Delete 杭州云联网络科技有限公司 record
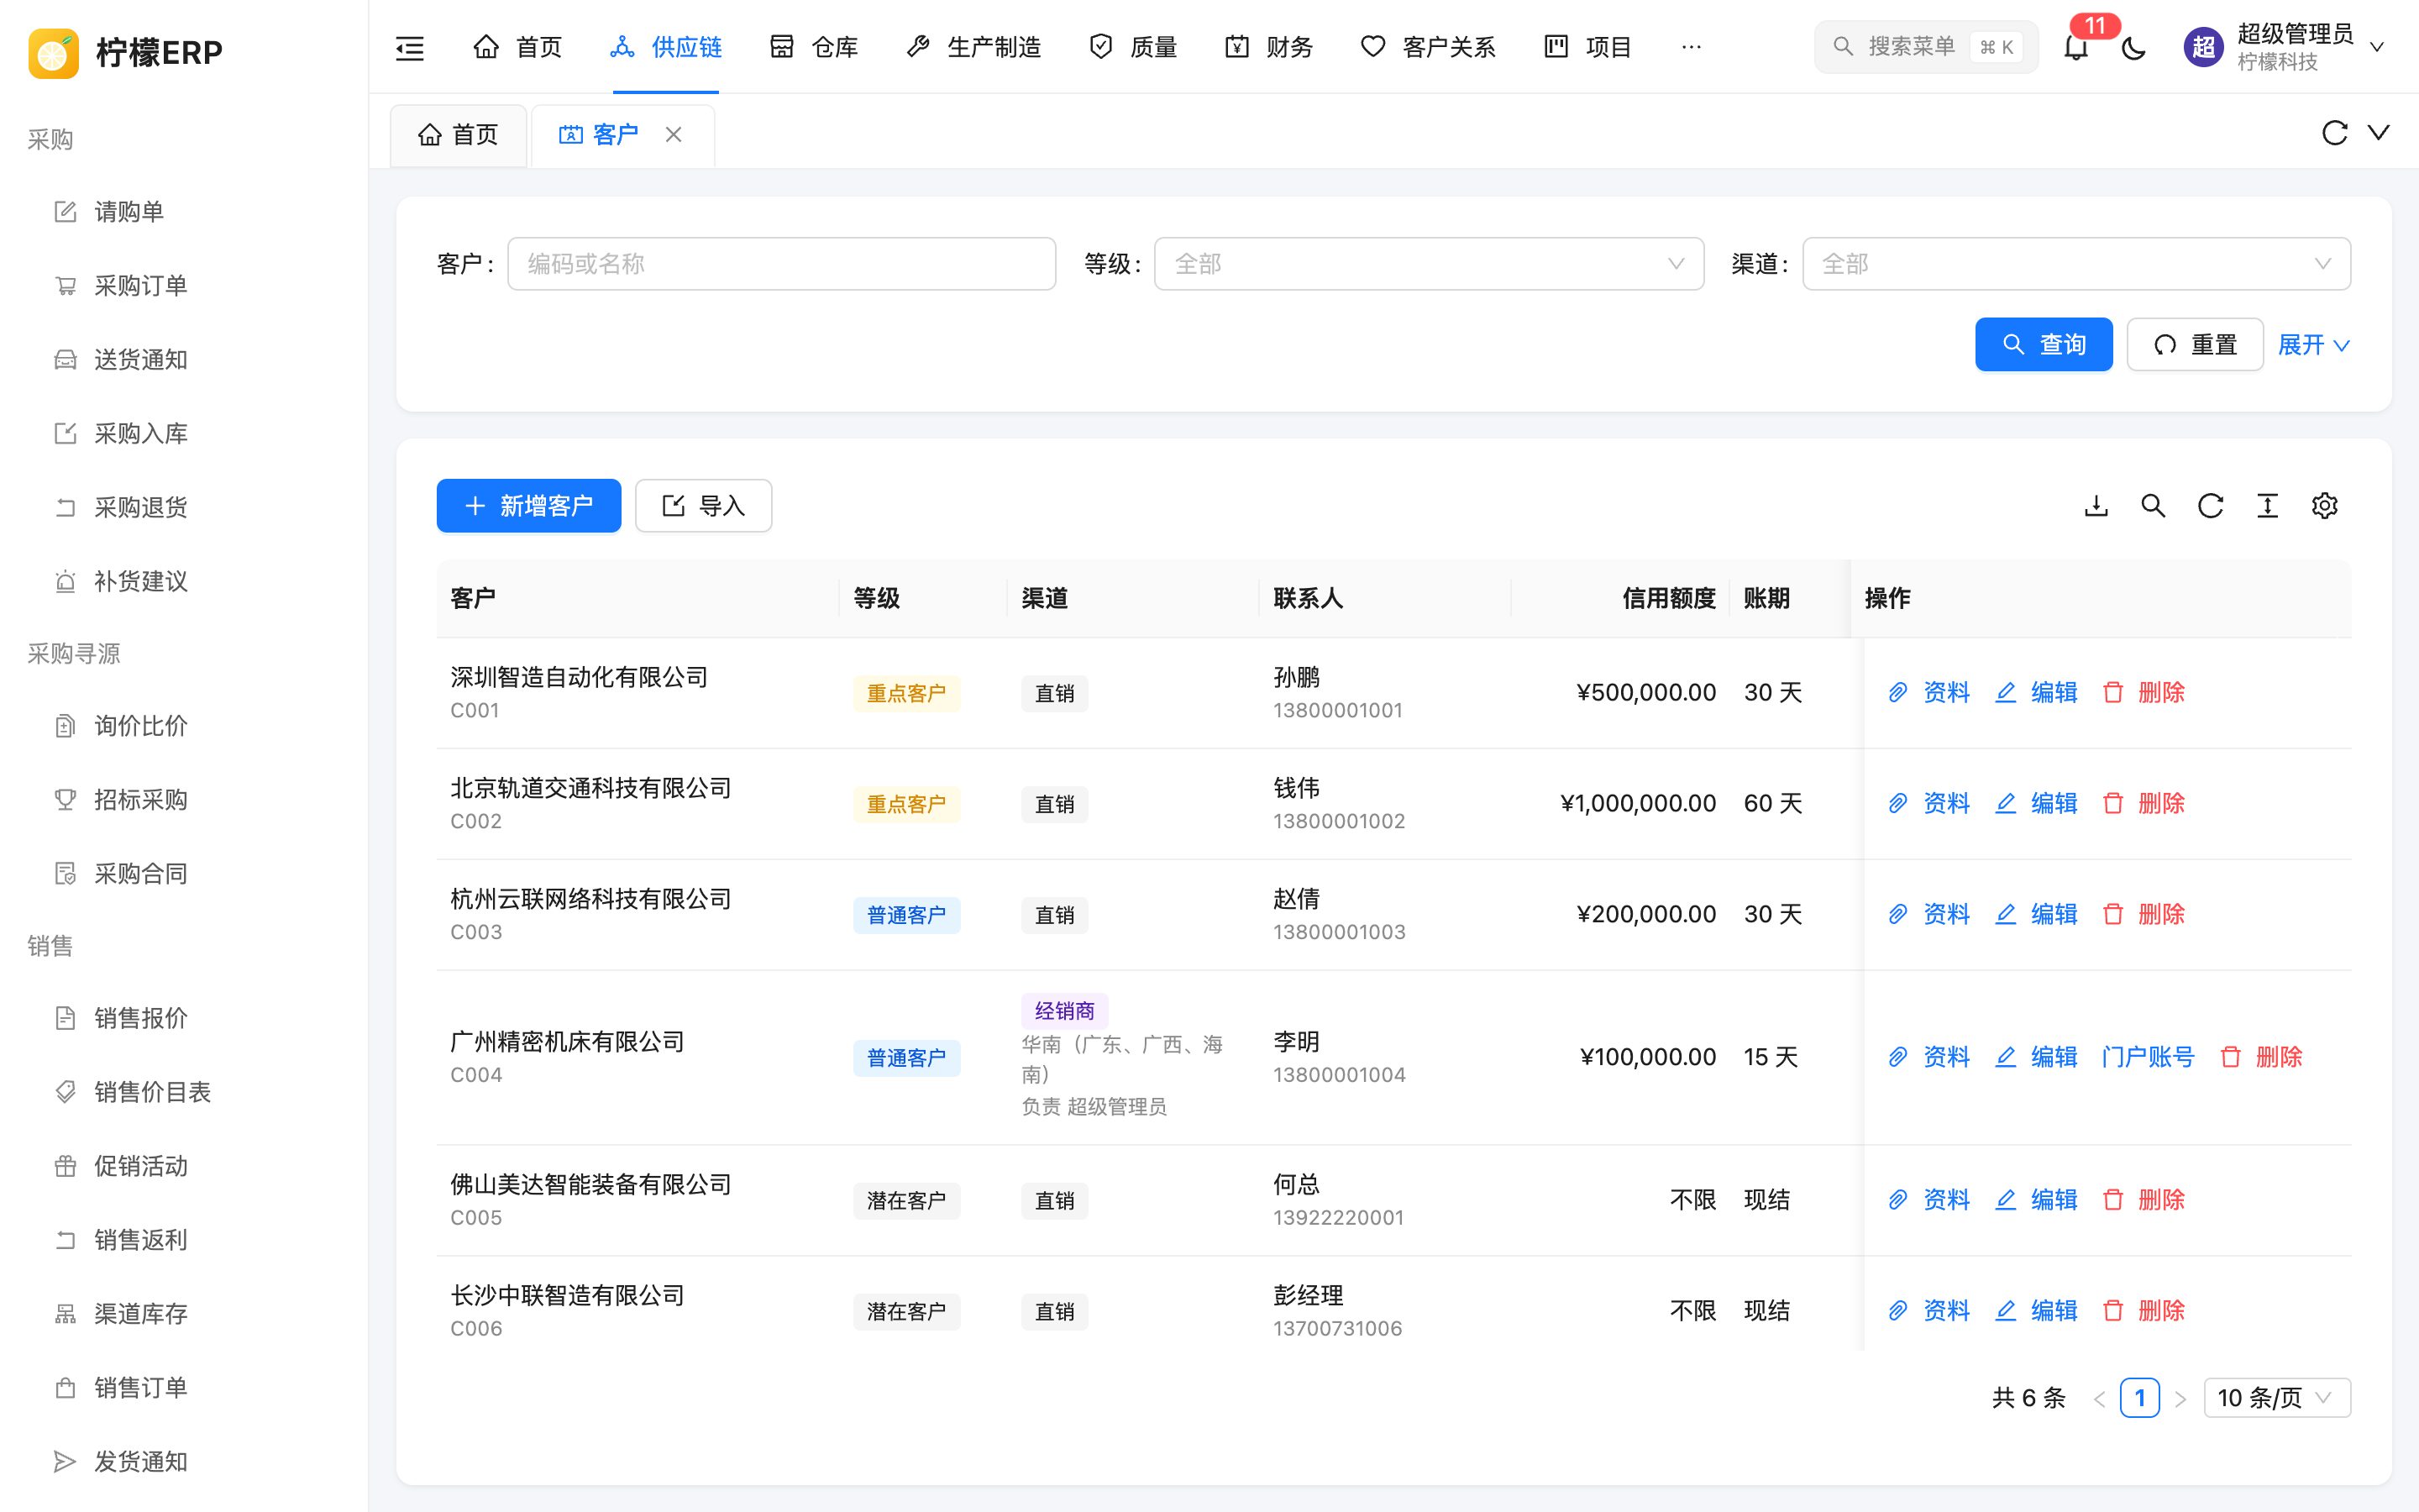Screen dimensions: 2419x1512 pos(2144,914)
